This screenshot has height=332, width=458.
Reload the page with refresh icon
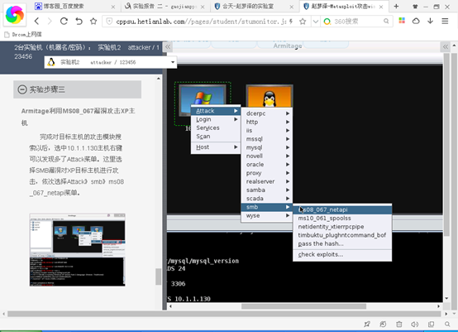click(x=64, y=21)
